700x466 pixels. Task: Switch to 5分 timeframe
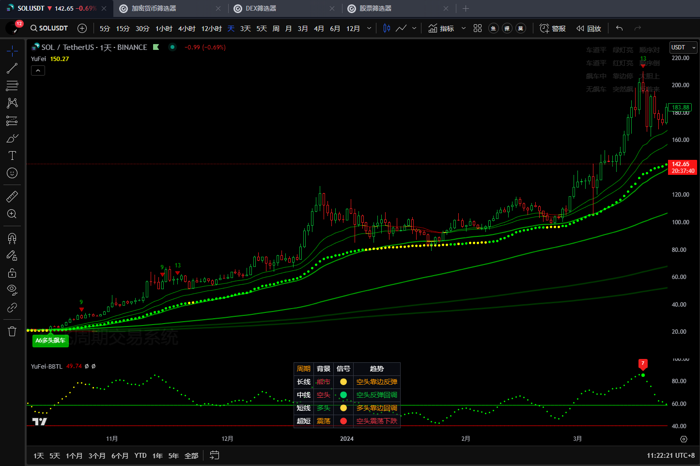point(105,29)
